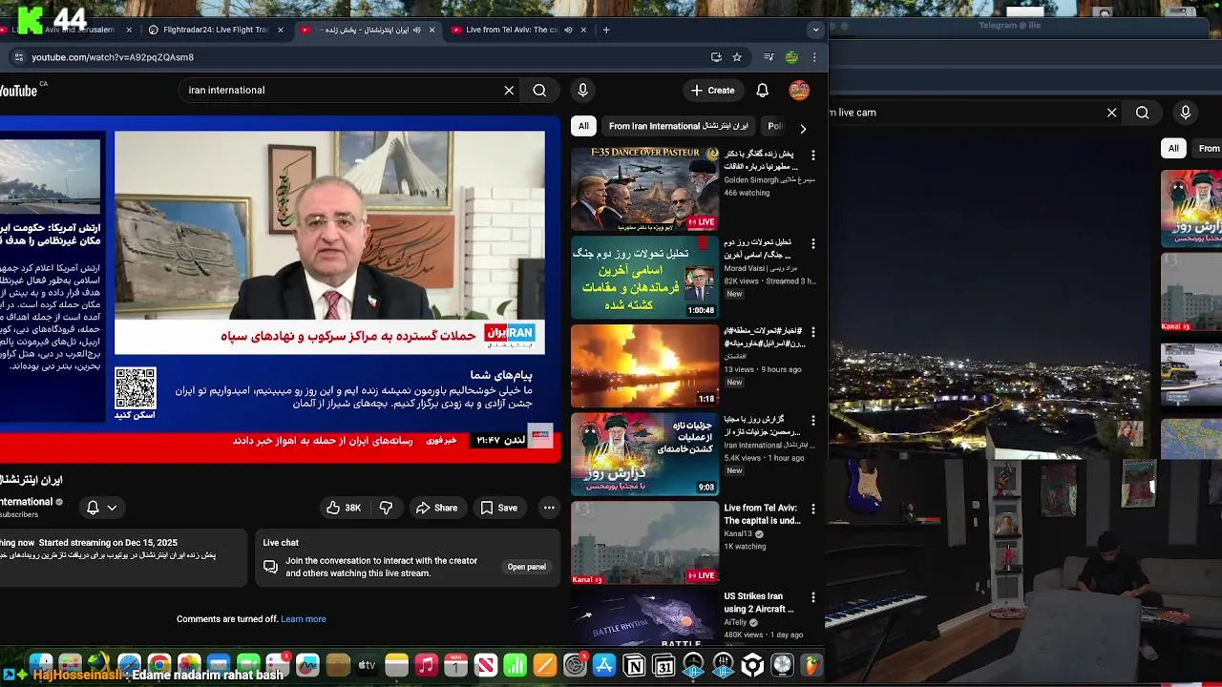This screenshot has width=1222, height=687.
Task: Select 'All' chip in the right window
Action: point(1173,148)
